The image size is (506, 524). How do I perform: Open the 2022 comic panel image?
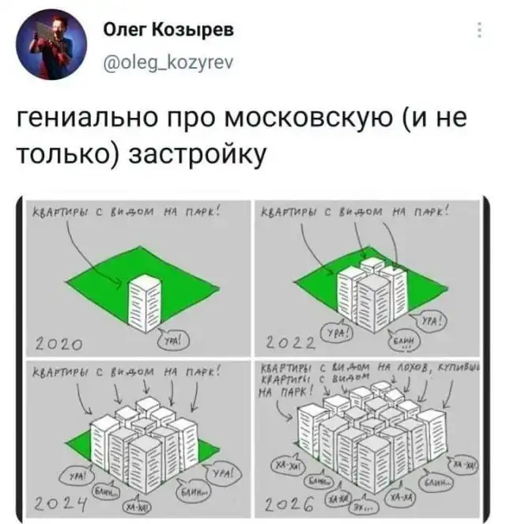pyautogui.click(x=367, y=278)
